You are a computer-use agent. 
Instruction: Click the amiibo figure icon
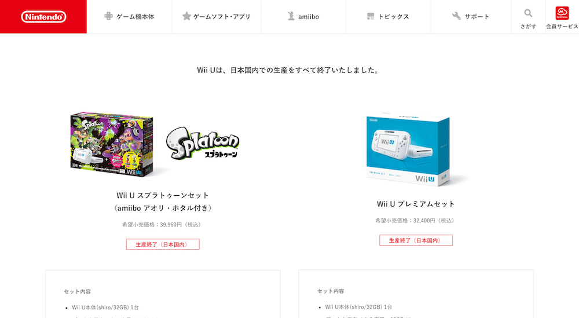tap(291, 16)
